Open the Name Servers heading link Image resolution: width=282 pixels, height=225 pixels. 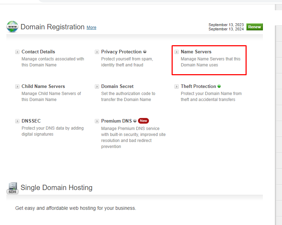[196, 52]
